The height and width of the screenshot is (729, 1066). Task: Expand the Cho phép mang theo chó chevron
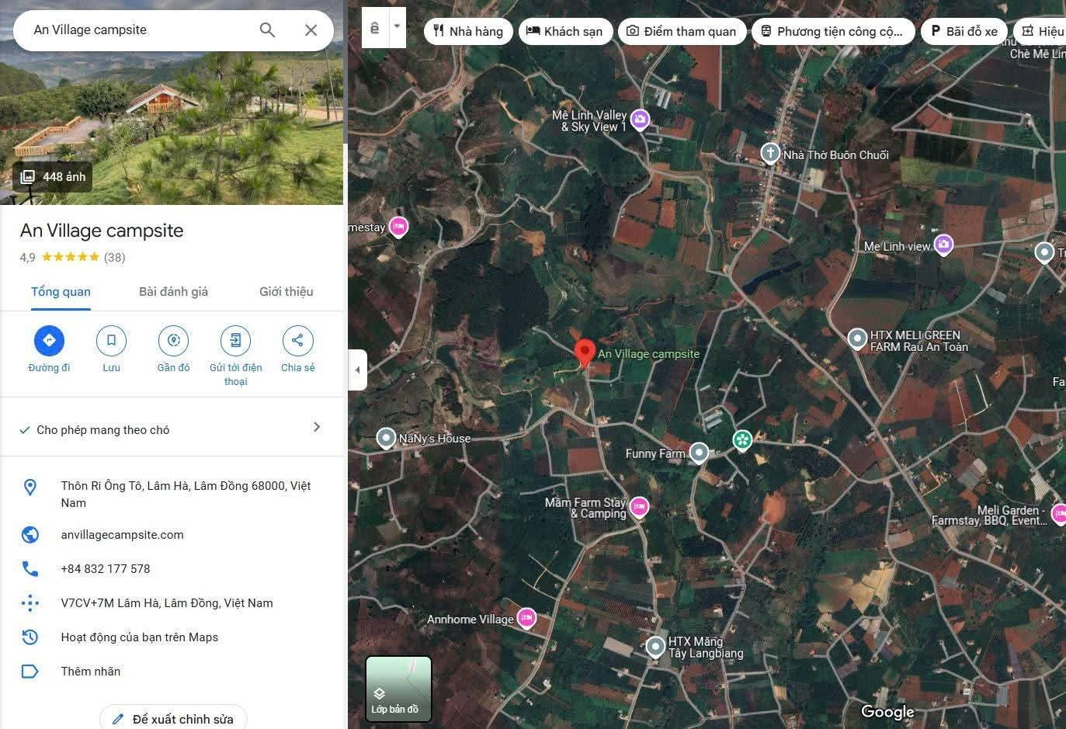click(x=316, y=427)
